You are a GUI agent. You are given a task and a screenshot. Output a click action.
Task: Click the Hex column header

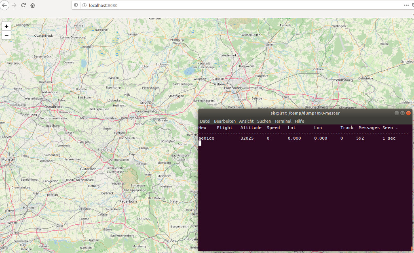tap(202, 128)
